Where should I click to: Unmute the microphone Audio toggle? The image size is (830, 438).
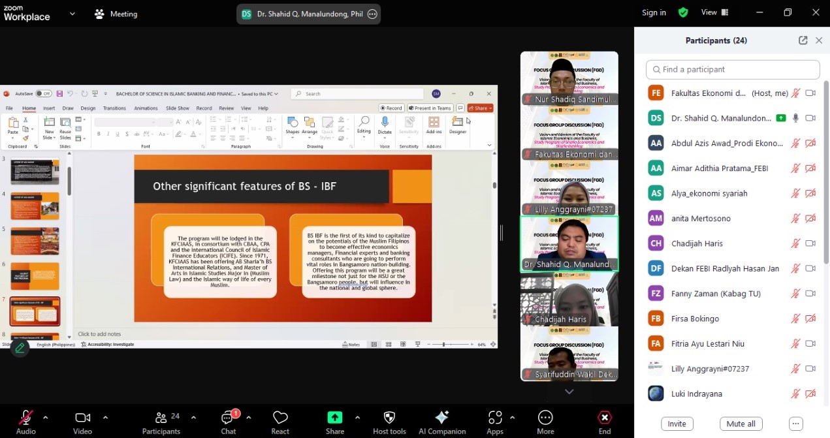[x=26, y=418]
